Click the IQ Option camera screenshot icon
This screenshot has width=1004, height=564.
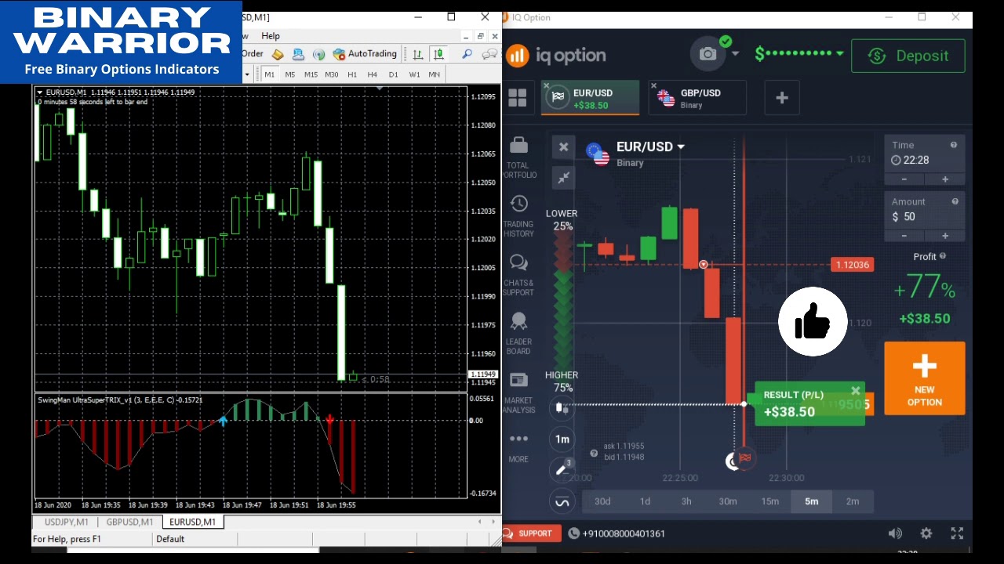point(708,54)
